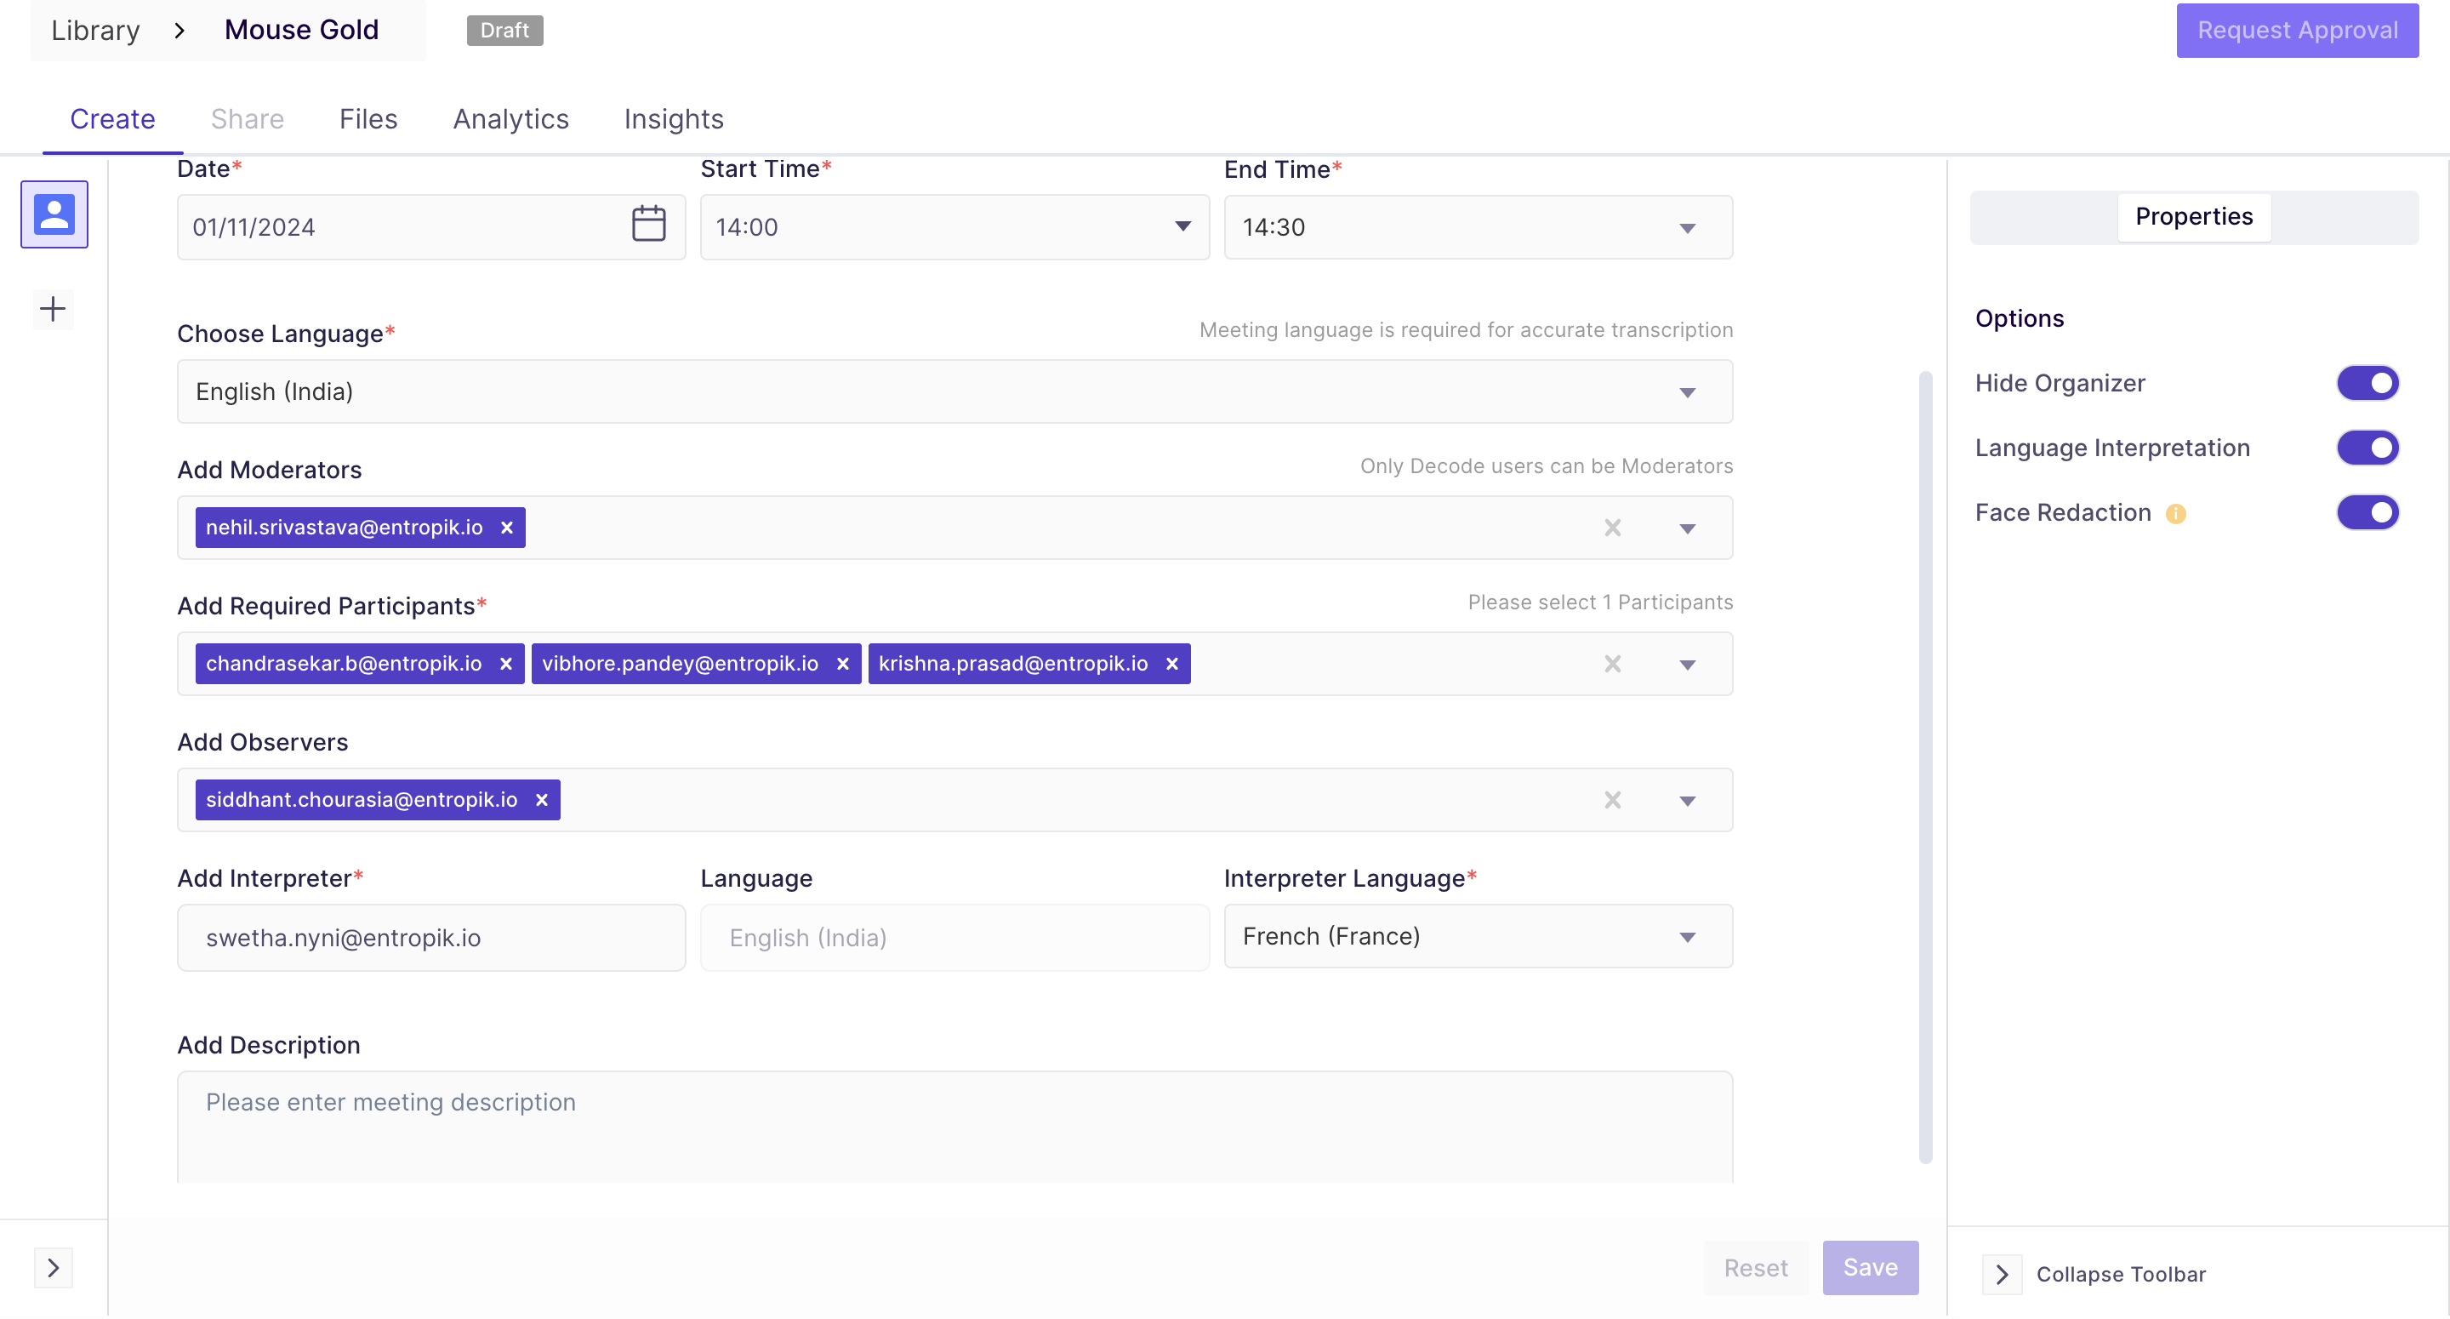Image resolution: width=2450 pixels, height=1319 pixels.
Task: Clear all moderators with X icon
Action: [x=1613, y=528]
